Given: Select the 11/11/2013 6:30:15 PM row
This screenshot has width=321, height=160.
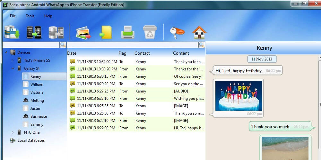Looking at the screenshot, I should (x=137, y=76).
